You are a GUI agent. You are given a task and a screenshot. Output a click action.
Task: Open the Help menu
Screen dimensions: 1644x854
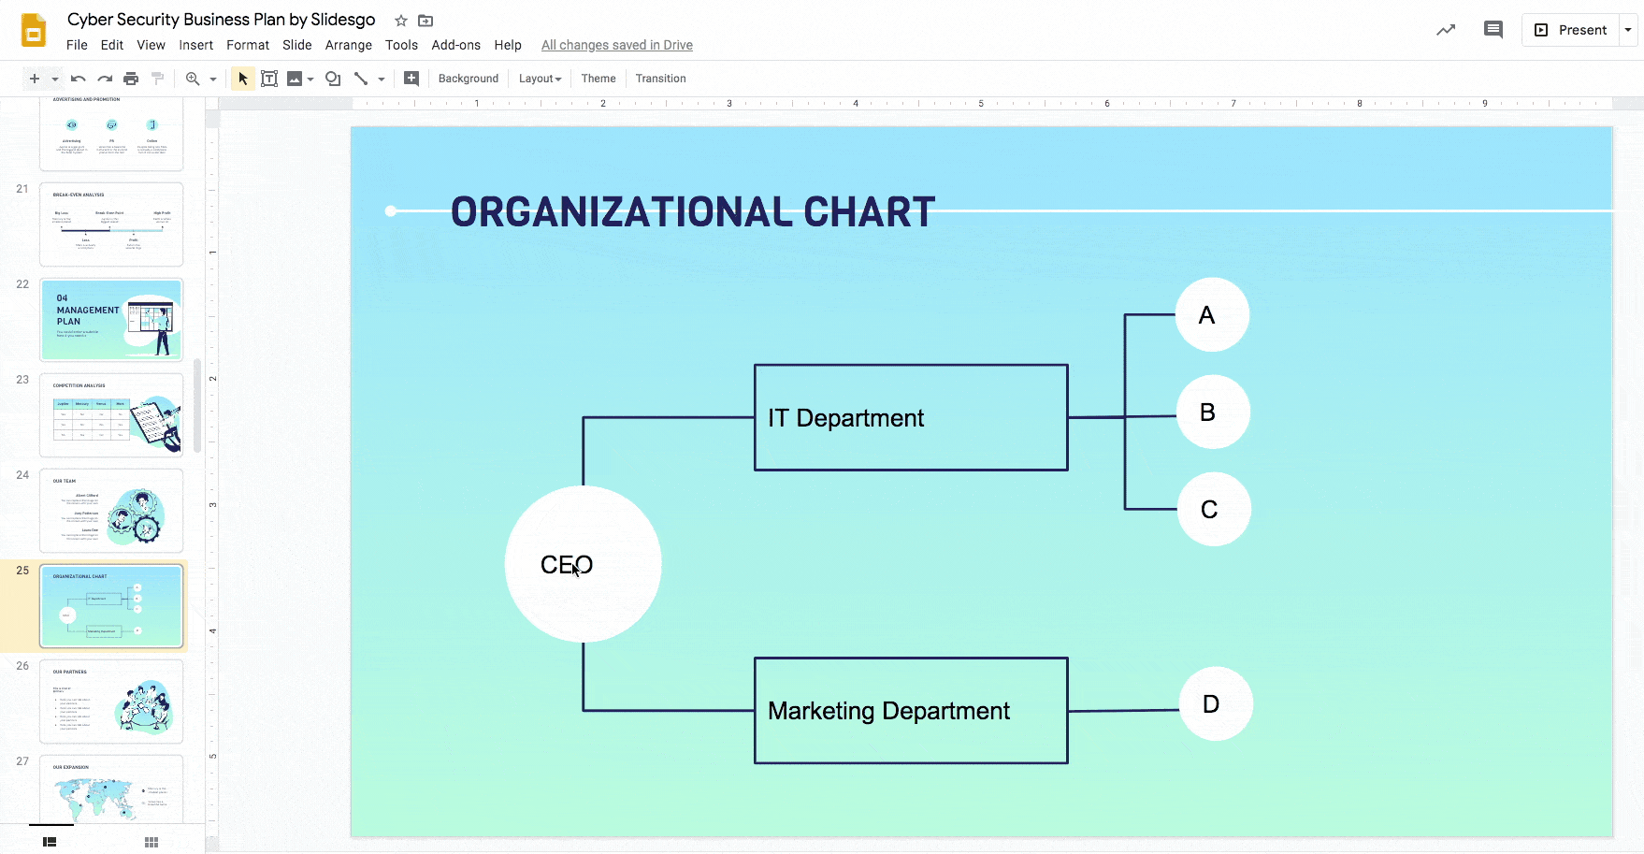point(508,45)
